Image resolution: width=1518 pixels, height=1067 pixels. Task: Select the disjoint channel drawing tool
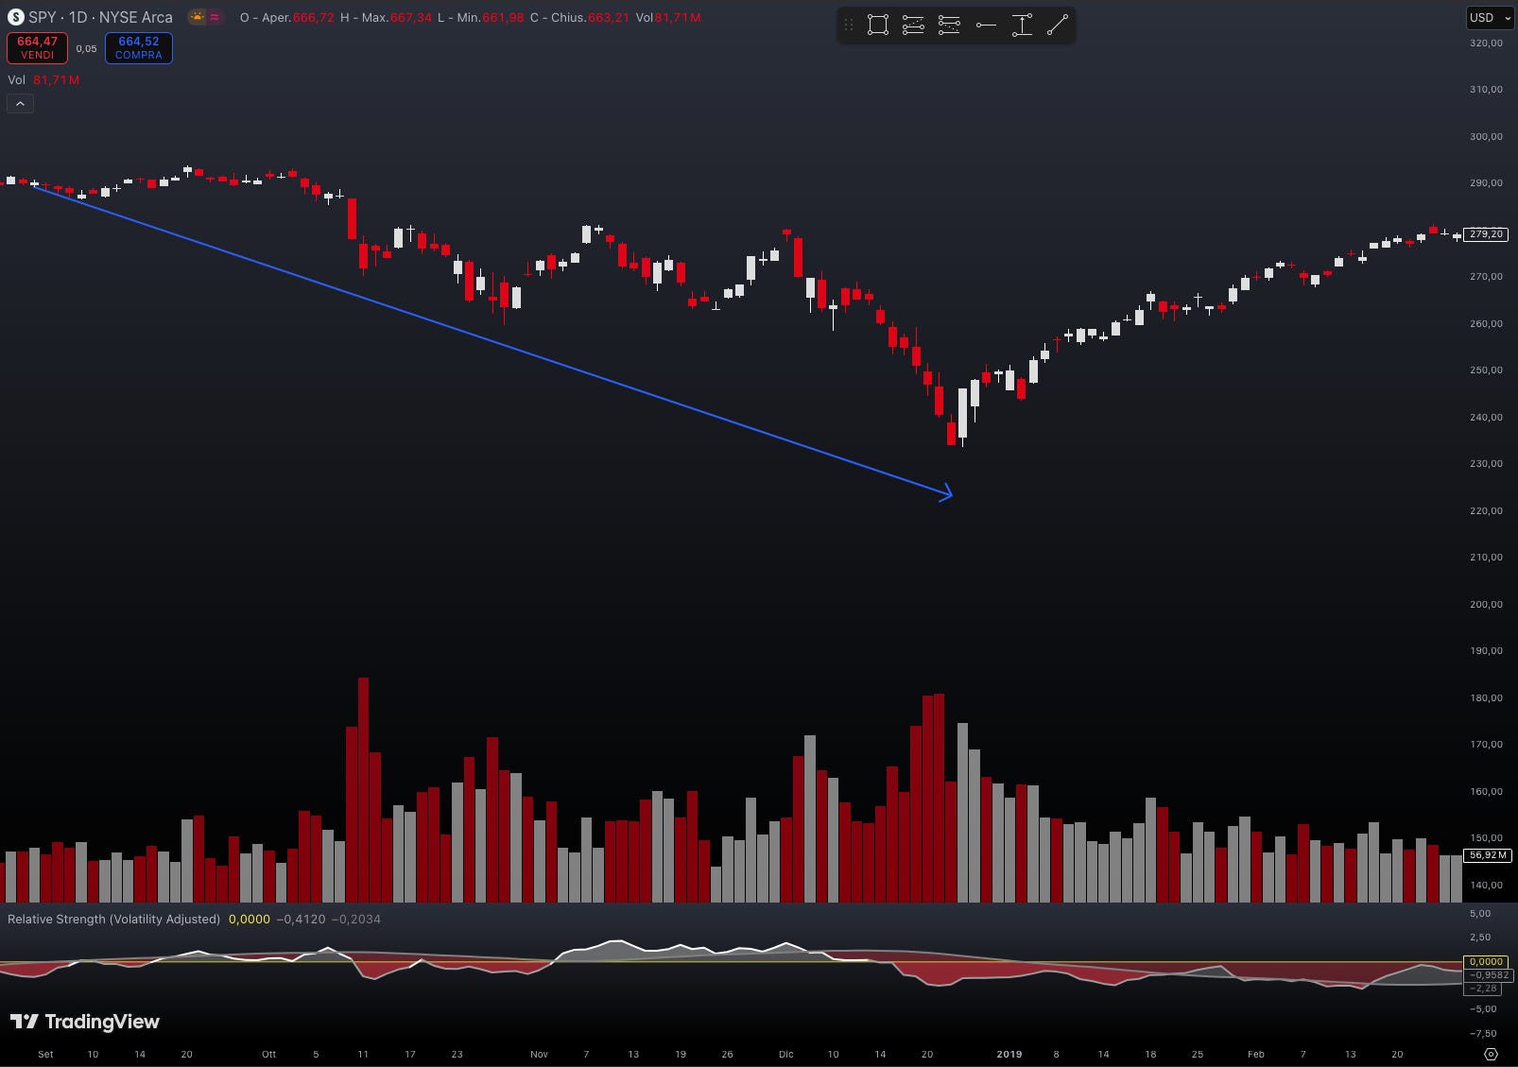(949, 25)
